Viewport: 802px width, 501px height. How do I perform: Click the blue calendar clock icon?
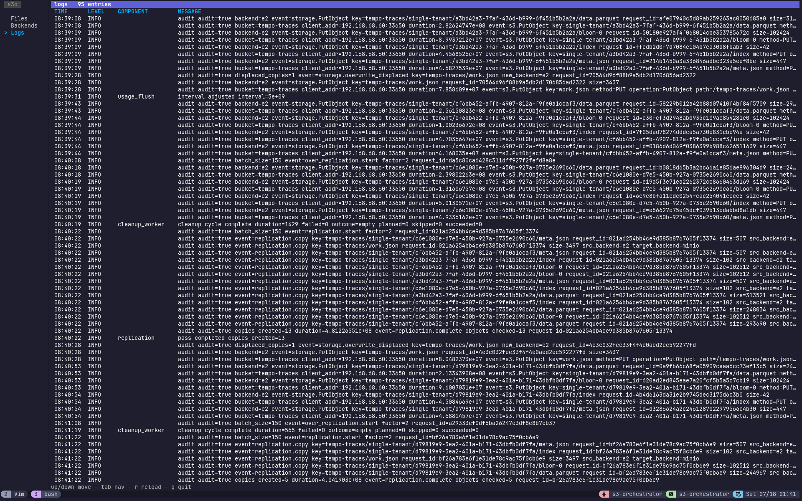pyautogui.click(x=737, y=494)
